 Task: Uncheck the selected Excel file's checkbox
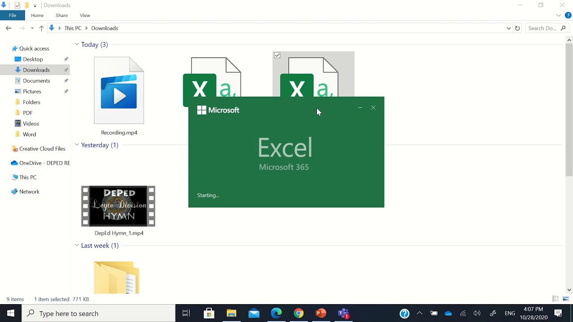278,55
